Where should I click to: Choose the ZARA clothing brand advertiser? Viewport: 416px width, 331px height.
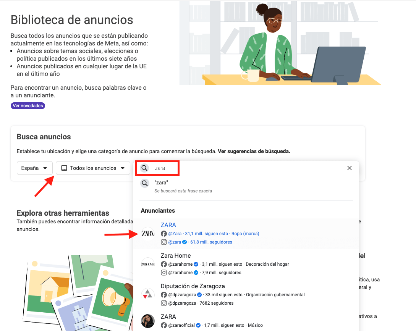point(246,233)
